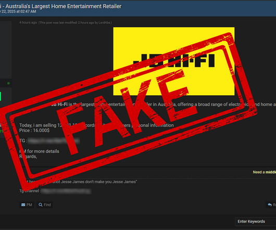Click the green online status dot

[x=8, y=83]
